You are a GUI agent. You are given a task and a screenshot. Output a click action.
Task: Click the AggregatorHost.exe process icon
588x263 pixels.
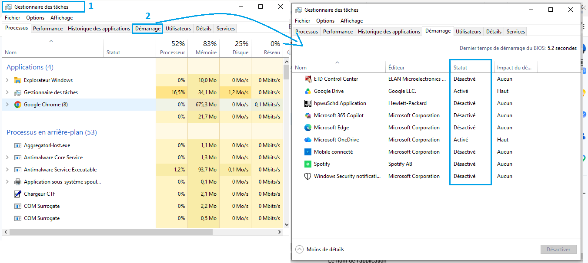(x=18, y=145)
